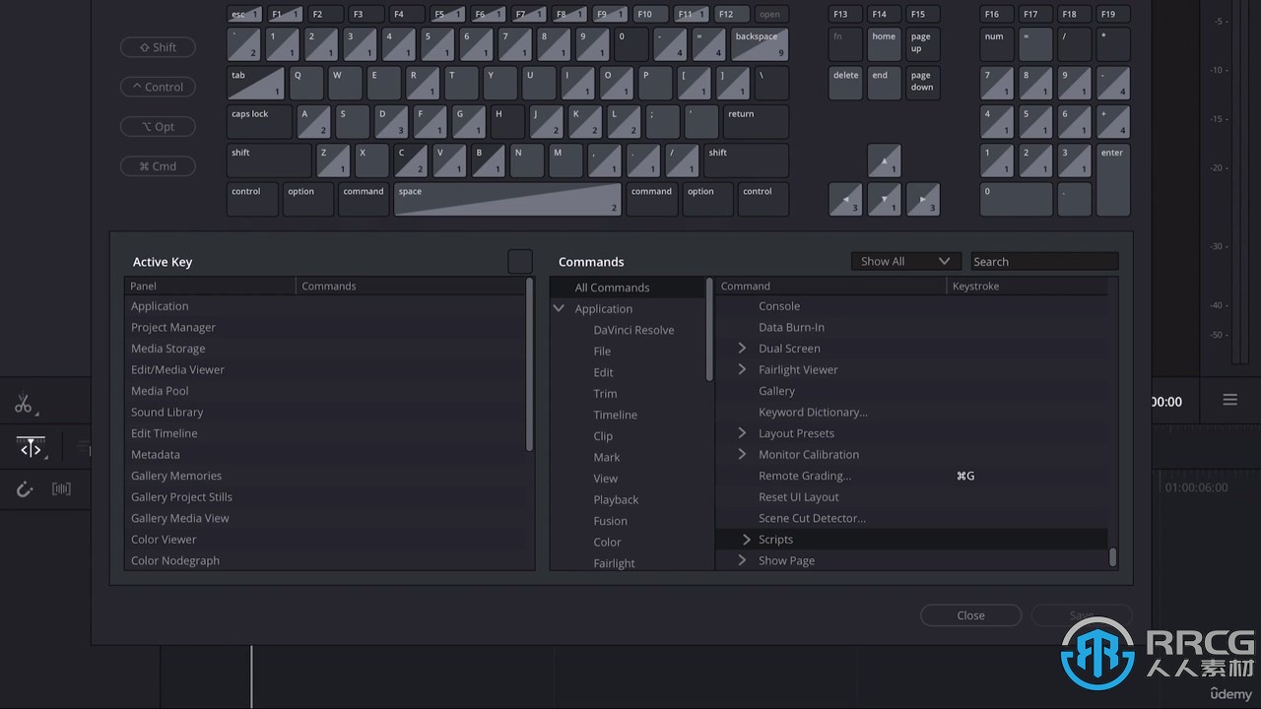1261x709 pixels.
Task: Toggle the linked selection waveform icon
Action: click(x=61, y=488)
